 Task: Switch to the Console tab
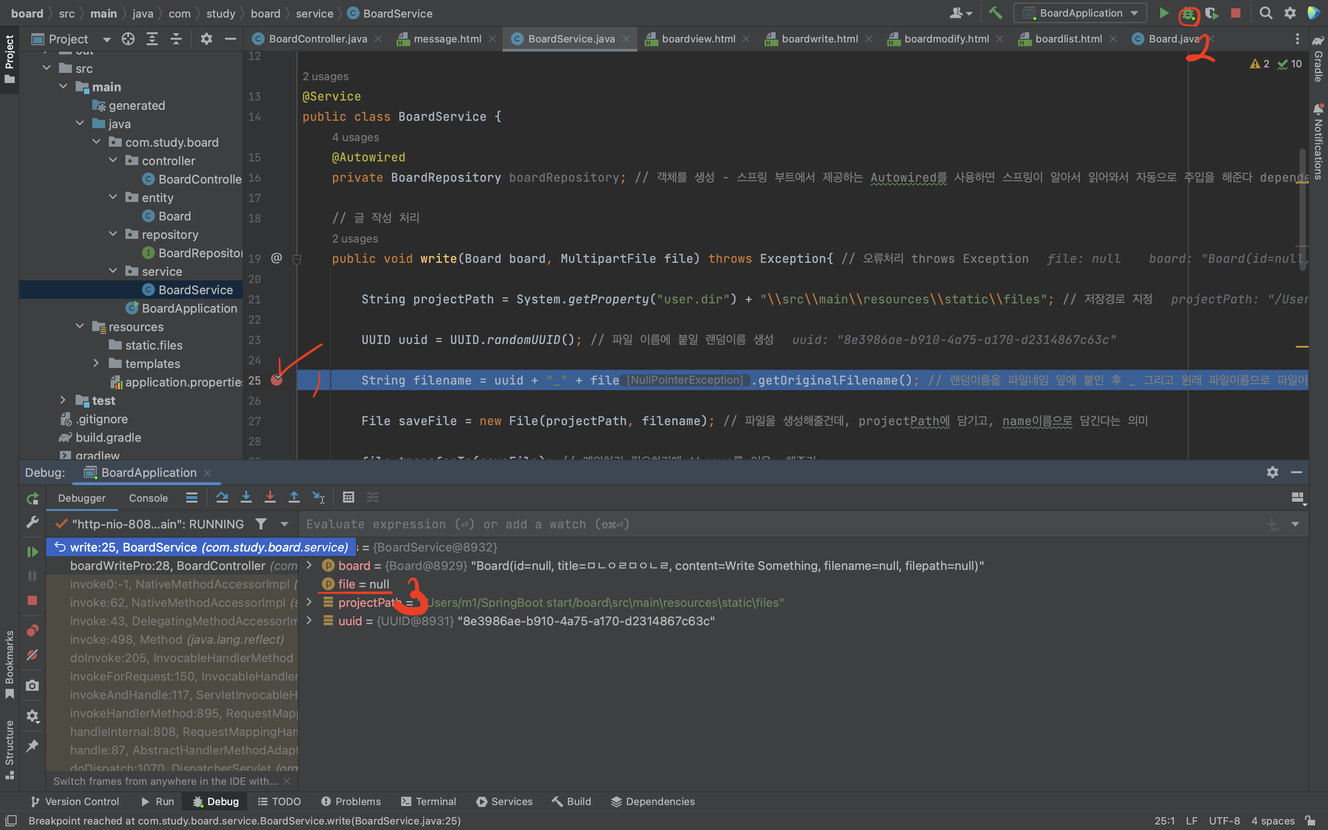point(148,498)
